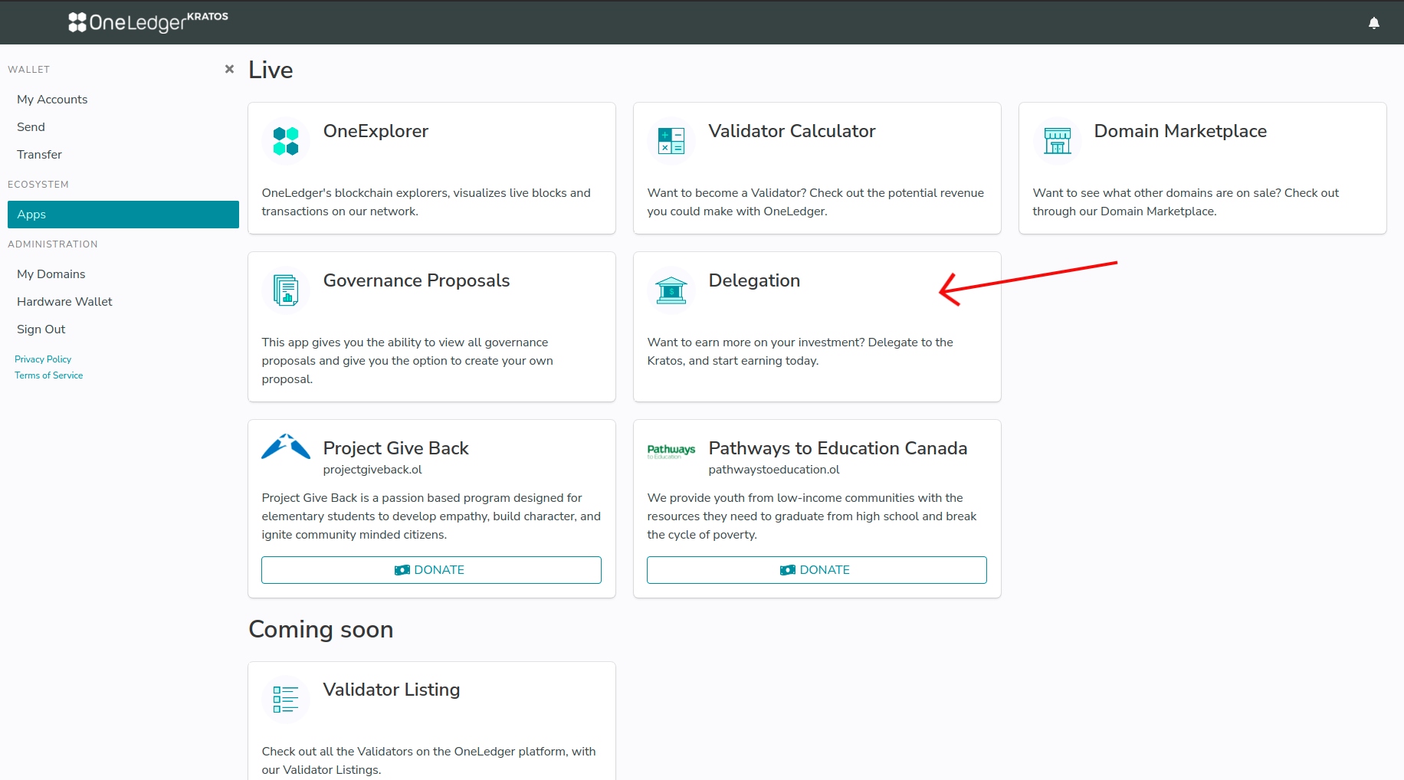Select the Governance Proposals document icon

(286, 291)
